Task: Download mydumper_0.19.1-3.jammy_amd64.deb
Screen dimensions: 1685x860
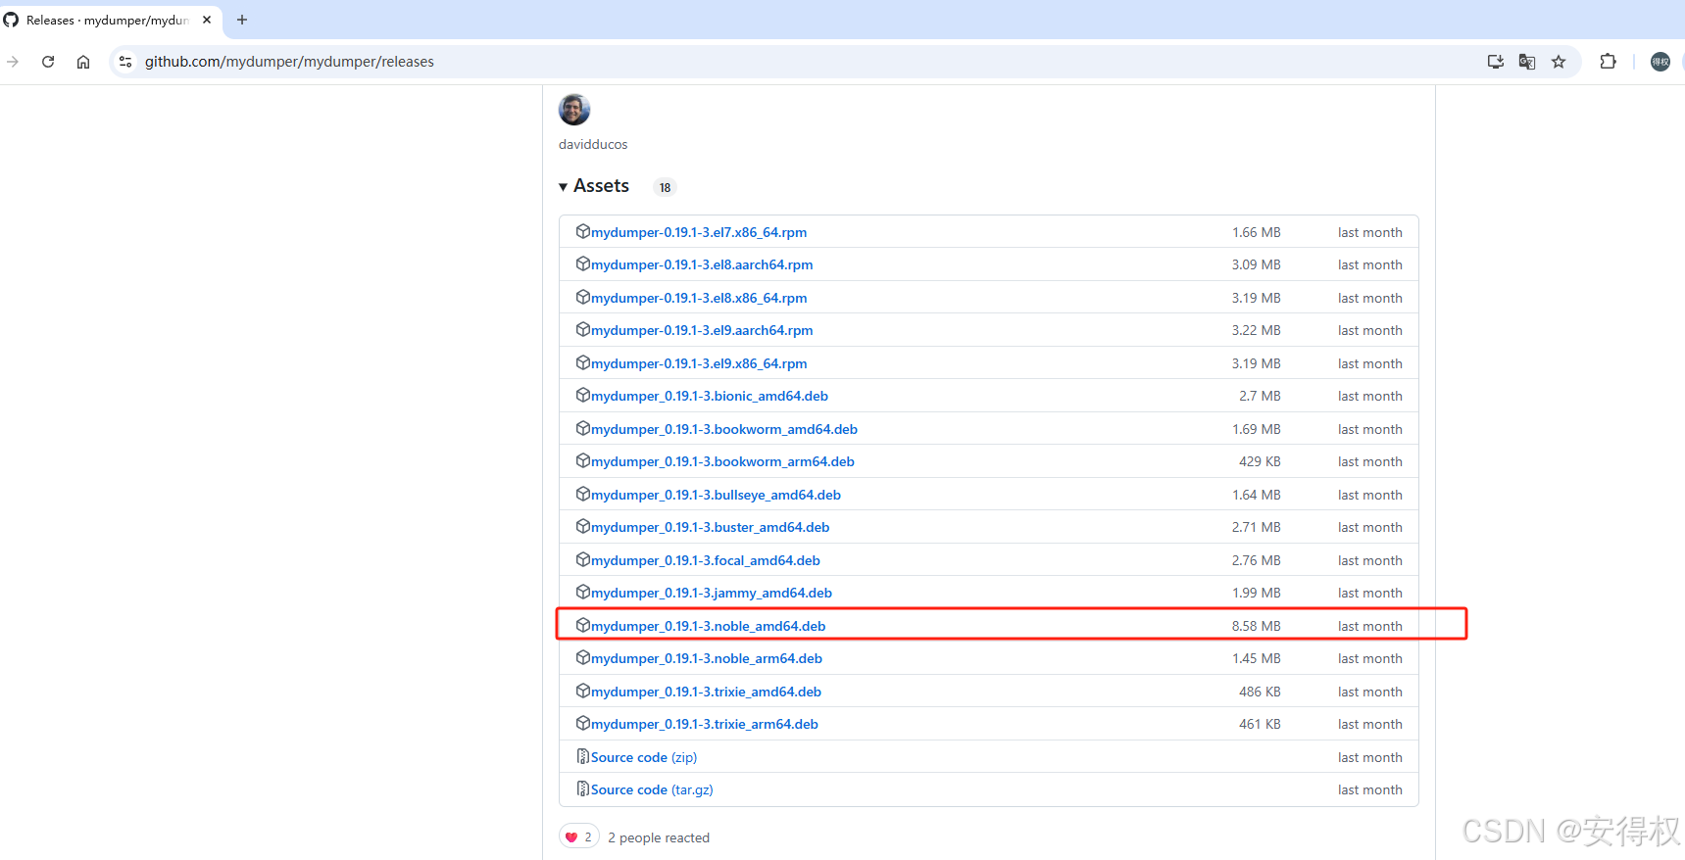Action: [712, 593]
